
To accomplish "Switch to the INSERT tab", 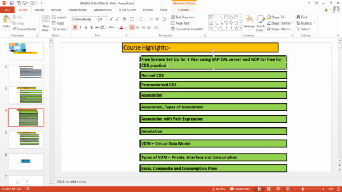I will coord(40,10).
